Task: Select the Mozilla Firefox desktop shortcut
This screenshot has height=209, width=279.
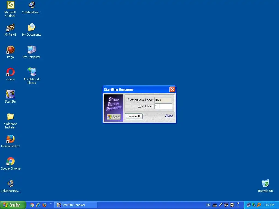Action: point(10,142)
